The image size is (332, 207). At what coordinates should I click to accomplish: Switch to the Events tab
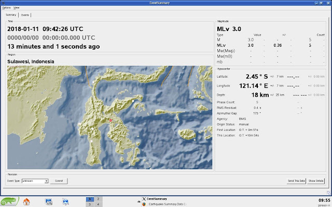click(x=25, y=15)
